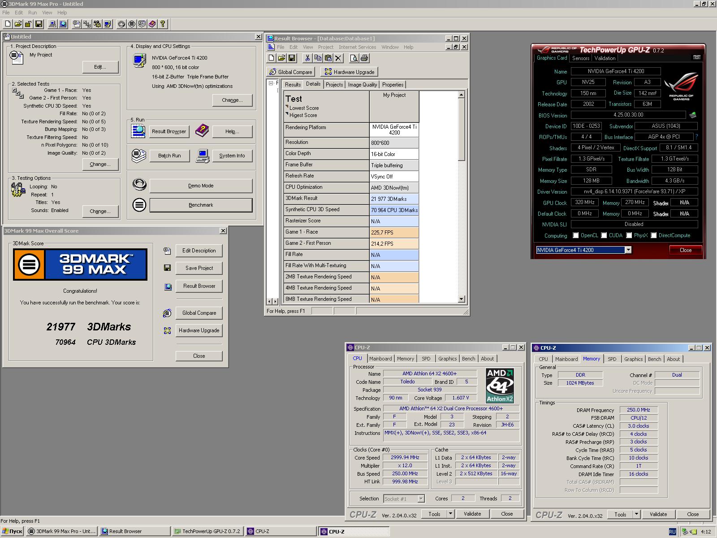Open Internet Services menu in Result Browser

coord(357,47)
